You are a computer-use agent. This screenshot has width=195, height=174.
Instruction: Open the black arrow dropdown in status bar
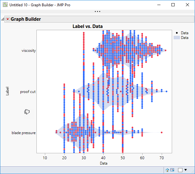[186, 170]
